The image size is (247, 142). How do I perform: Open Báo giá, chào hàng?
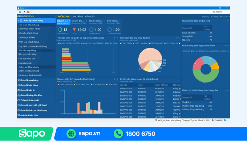point(27,54)
